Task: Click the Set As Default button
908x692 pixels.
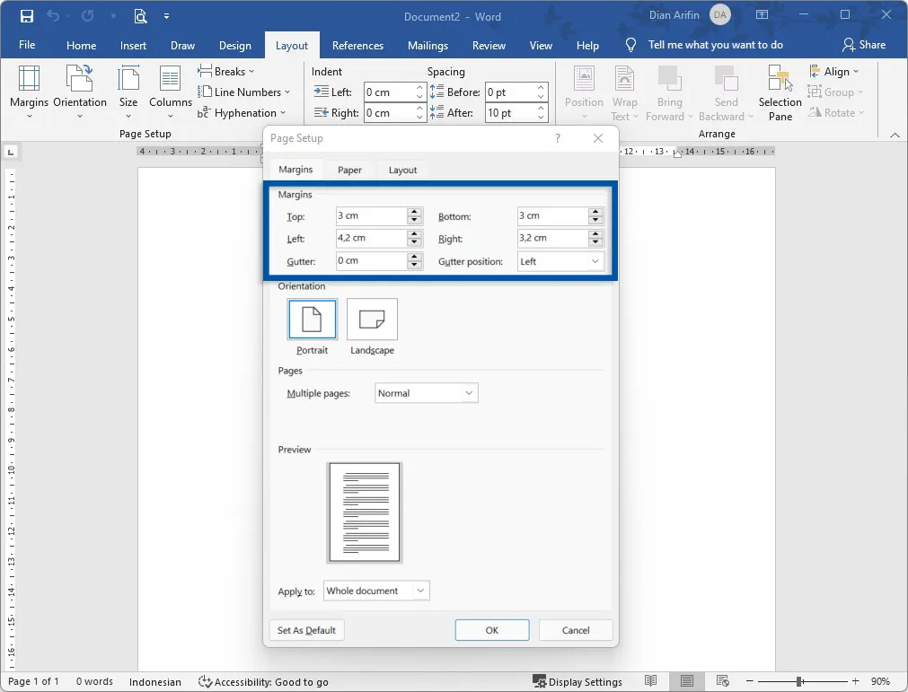Action: tap(306, 629)
